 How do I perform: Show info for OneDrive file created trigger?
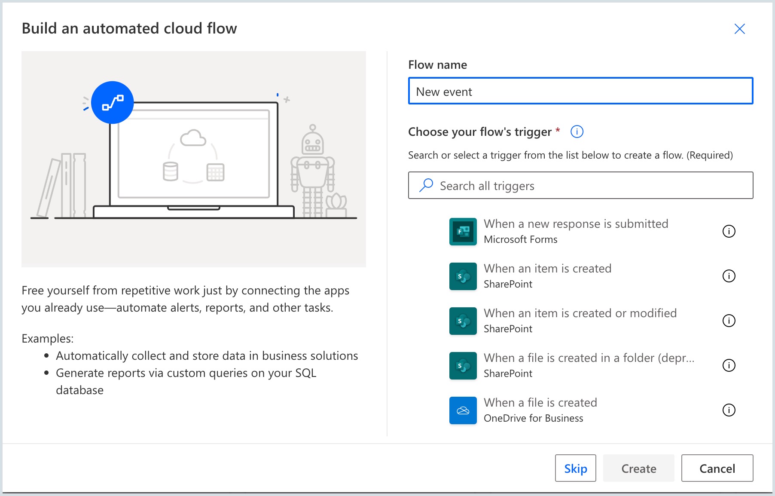tap(729, 410)
